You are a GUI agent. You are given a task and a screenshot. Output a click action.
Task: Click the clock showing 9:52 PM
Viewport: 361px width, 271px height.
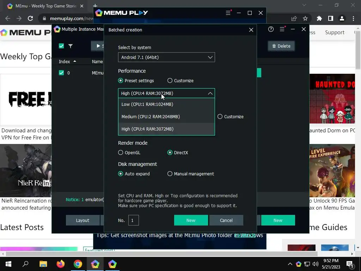pos(331,261)
